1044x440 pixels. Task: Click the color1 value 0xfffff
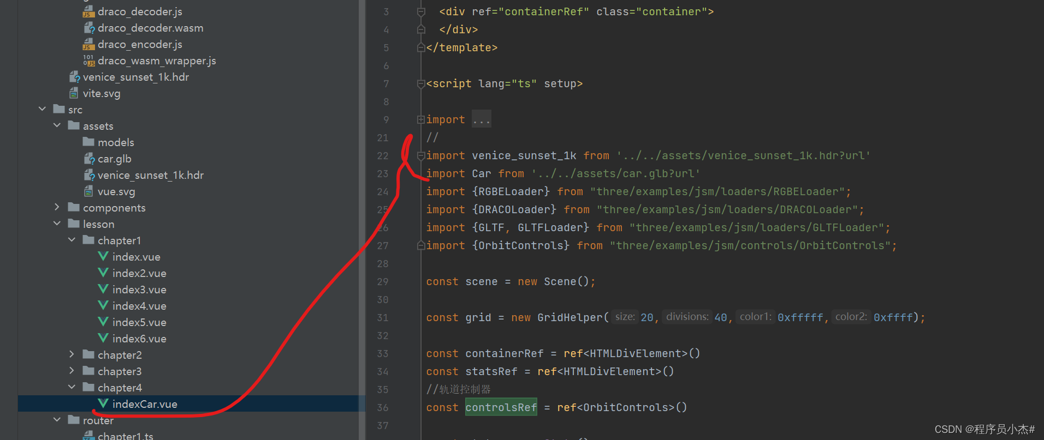coord(800,317)
